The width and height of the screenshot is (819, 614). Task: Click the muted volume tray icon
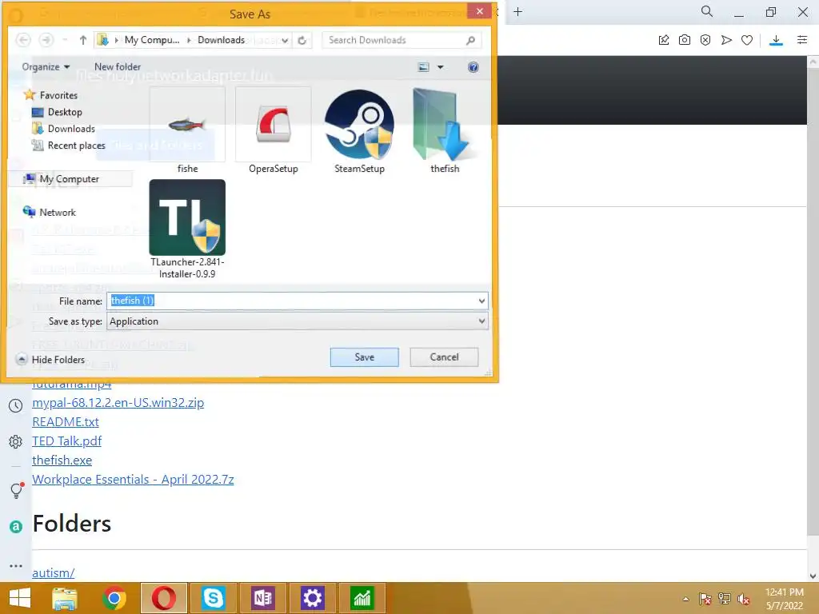744,599
